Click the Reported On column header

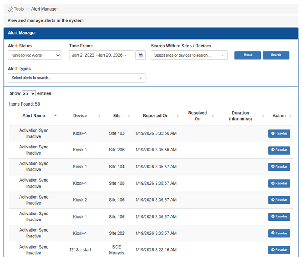click(156, 116)
